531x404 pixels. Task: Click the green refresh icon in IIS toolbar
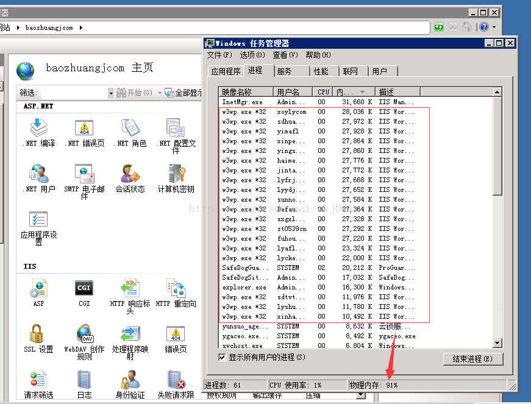(439, 27)
